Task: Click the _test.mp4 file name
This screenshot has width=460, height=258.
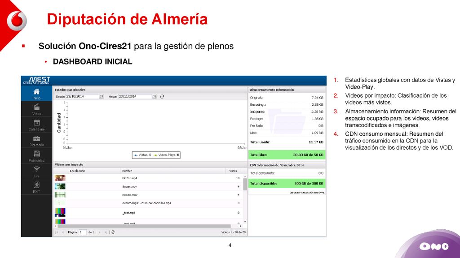Action: (x=129, y=213)
